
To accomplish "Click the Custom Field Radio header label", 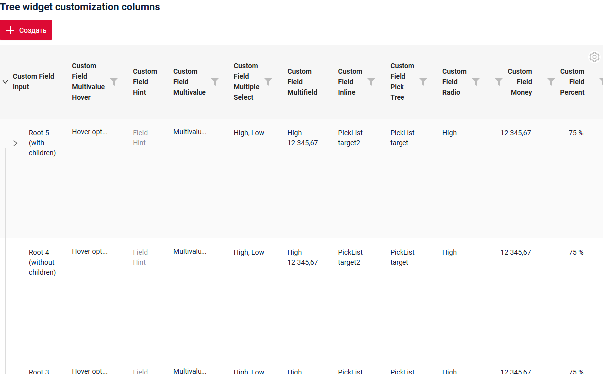I will pyautogui.click(x=454, y=82).
